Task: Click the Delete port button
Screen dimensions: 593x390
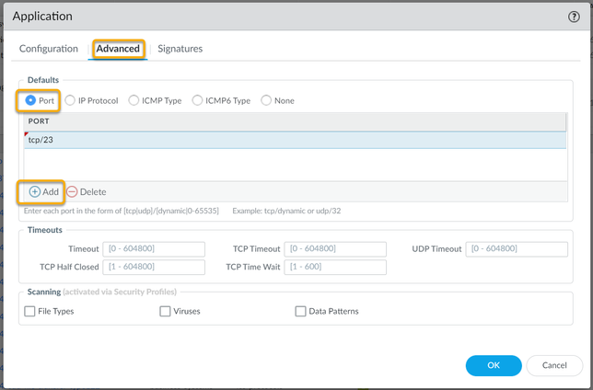Action: tap(87, 191)
